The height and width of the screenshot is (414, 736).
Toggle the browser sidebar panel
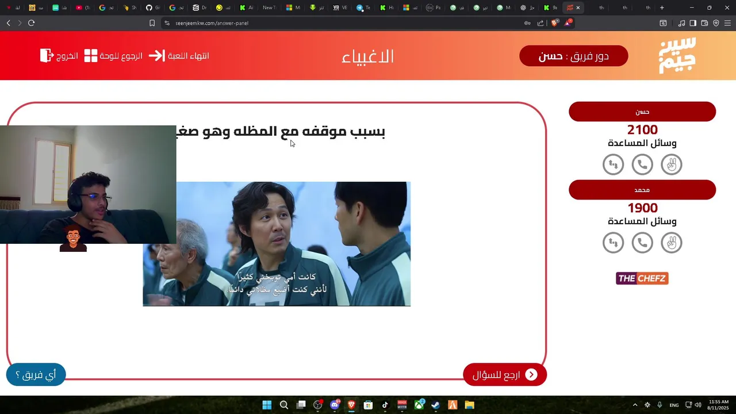693,23
